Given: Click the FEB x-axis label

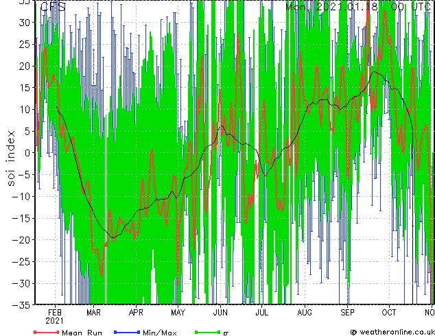Looking at the screenshot, I should pyautogui.click(x=55, y=313).
